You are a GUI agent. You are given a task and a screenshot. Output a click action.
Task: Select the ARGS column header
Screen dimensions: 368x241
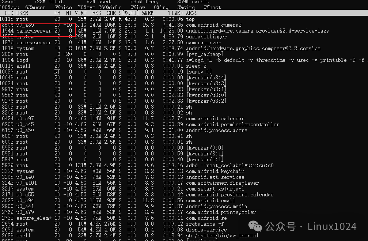192,13
